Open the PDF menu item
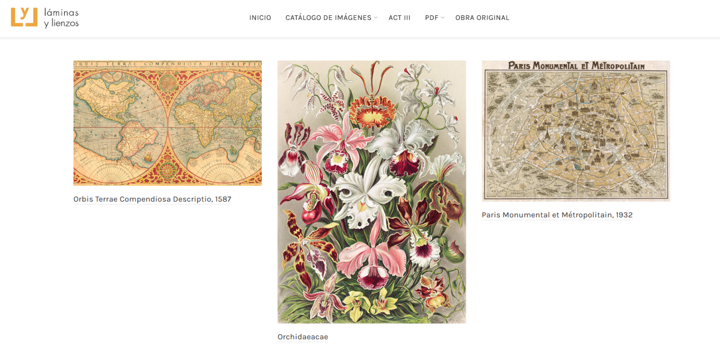 tap(432, 17)
